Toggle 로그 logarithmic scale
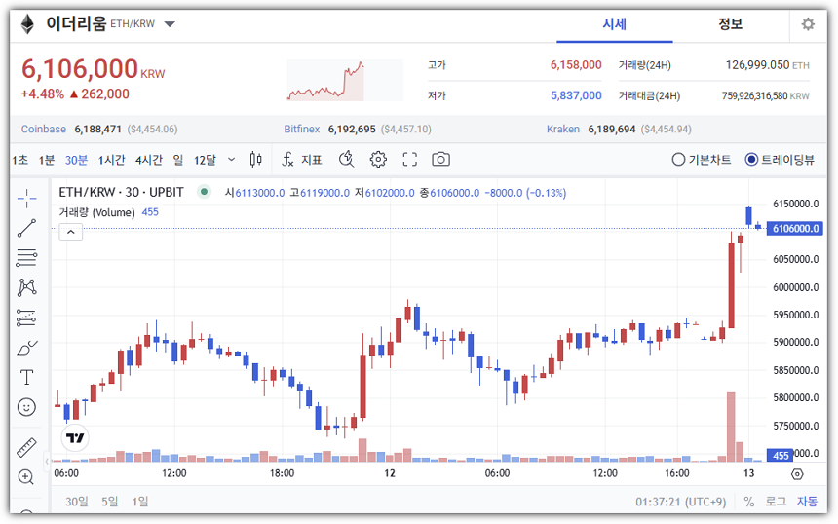 pos(776,501)
